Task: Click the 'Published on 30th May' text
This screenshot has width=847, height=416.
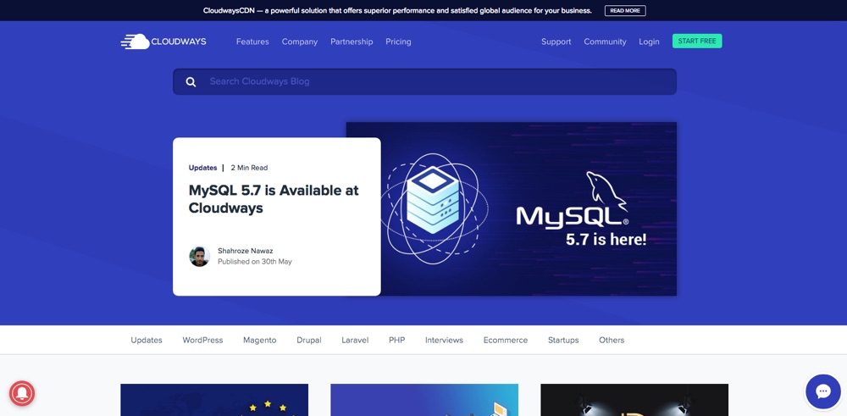Action: [x=255, y=262]
